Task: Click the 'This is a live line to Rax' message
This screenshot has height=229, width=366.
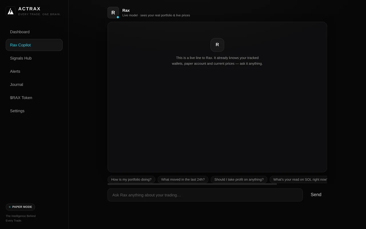Action: [x=217, y=61]
